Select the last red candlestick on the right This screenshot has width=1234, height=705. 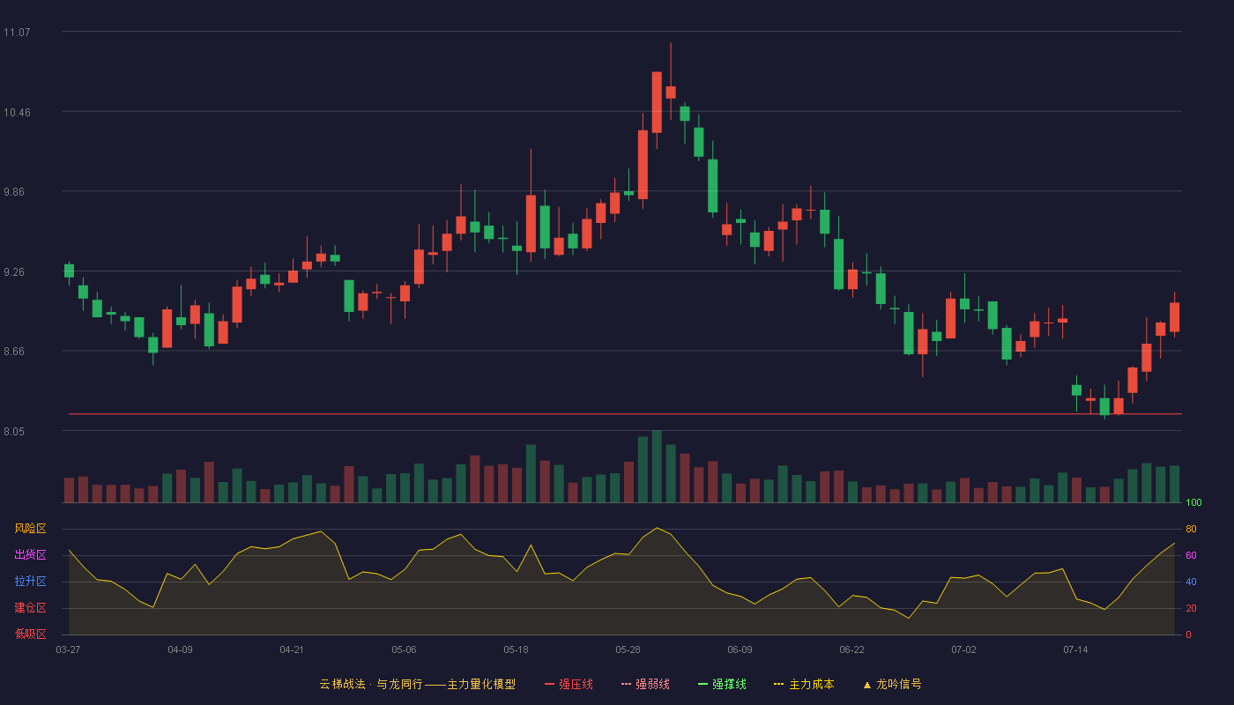click(1174, 317)
